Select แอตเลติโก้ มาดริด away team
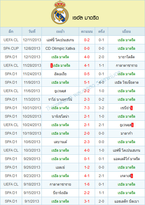The width and height of the screenshot is (145, 205). pyautogui.click(x=126, y=159)
